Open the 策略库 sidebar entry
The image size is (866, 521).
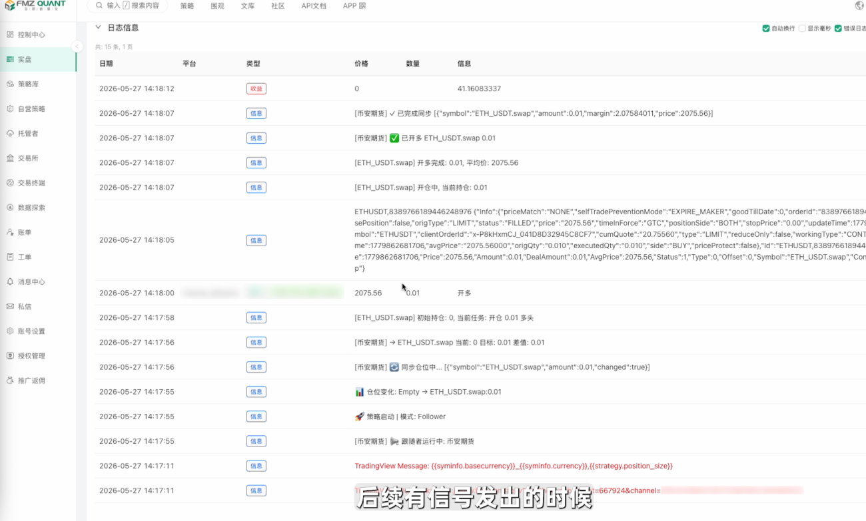tap(28, 85)
